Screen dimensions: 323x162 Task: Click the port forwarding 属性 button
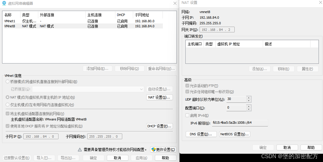308,69
